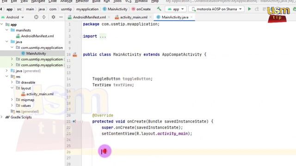Open the Build menu
The height and width of the screenshot is (166, 296).
click(x=96, y=1)
